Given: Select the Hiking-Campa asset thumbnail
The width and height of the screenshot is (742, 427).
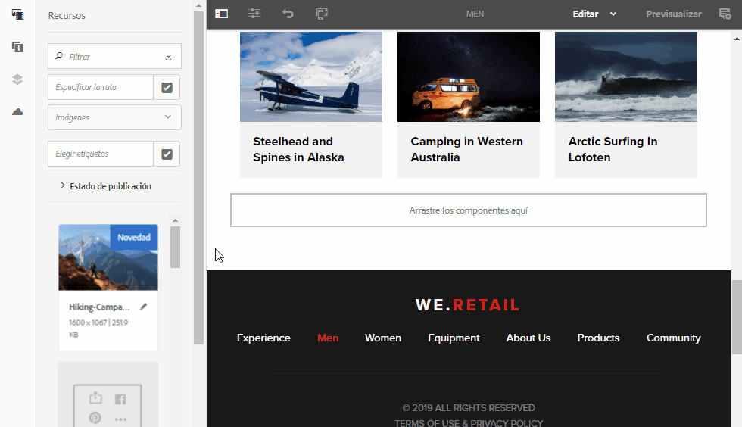Looking at the screenshot, I should [x=108, y=257].
